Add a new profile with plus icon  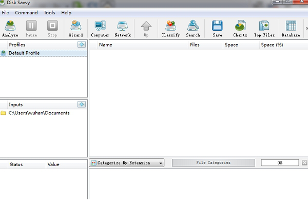(x=82, y=45)
